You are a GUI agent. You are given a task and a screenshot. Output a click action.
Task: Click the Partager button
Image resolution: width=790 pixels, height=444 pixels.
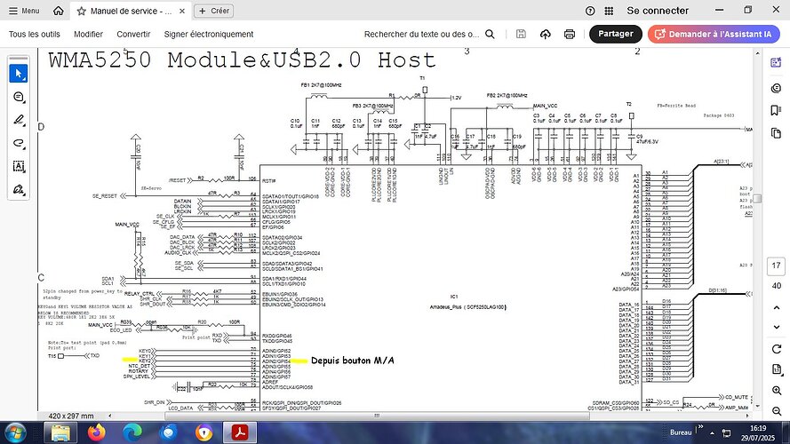616,34
